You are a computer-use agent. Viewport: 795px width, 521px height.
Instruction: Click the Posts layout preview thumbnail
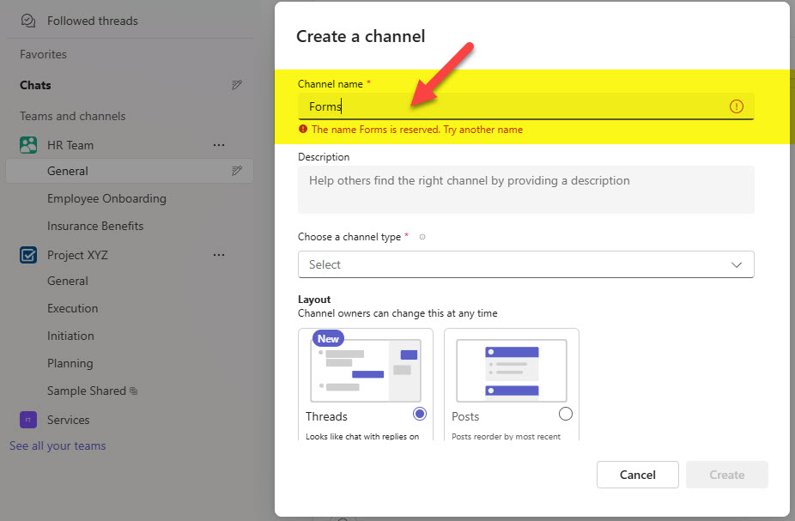512,371
